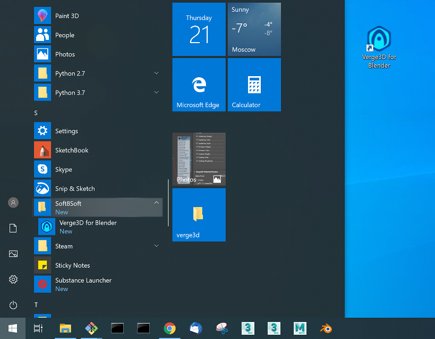
Task: Open the 3ds Max icon beside Snipping Tool
Action: (248, 328)
